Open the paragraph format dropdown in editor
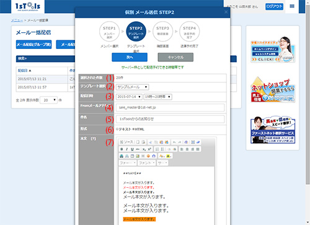The width and height of the screenshot is (310, 225). 128,163
